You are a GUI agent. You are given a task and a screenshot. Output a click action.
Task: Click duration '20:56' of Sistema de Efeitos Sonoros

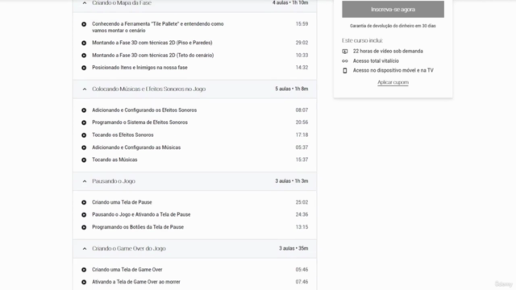pos(302,122)
